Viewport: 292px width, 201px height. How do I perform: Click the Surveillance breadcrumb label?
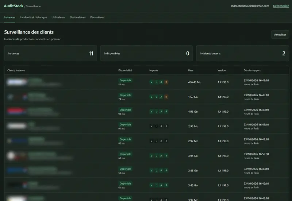click(x=33, y=6)
